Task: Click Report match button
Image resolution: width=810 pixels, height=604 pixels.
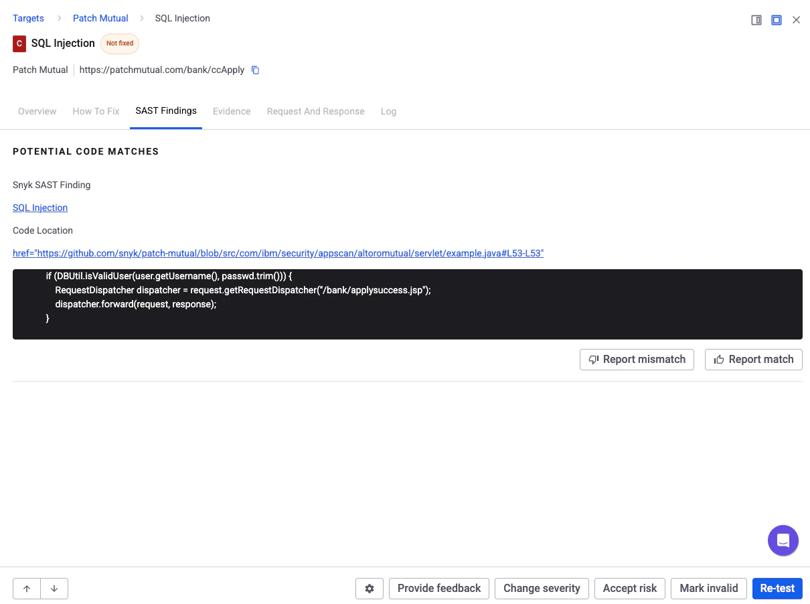Action: click(754, 360)
